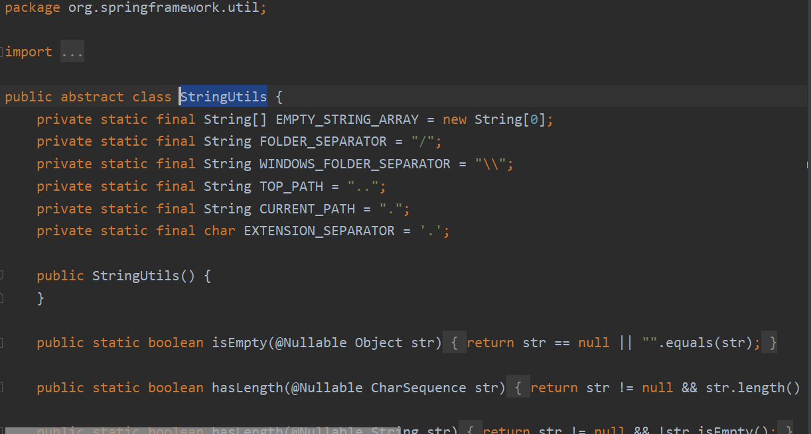Click the "/" string literal

[423, 141]
